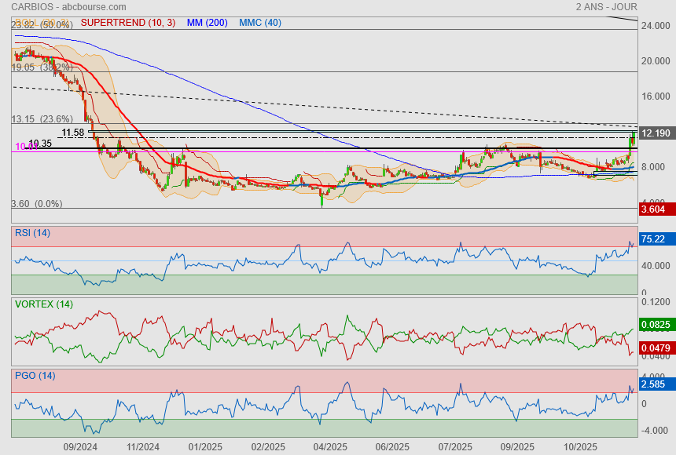Select the MM (200) moving average label
Screen dimensions: 676x455
[207, 23]
